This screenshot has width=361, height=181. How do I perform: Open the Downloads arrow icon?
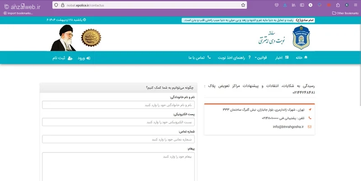pos(285,5)
